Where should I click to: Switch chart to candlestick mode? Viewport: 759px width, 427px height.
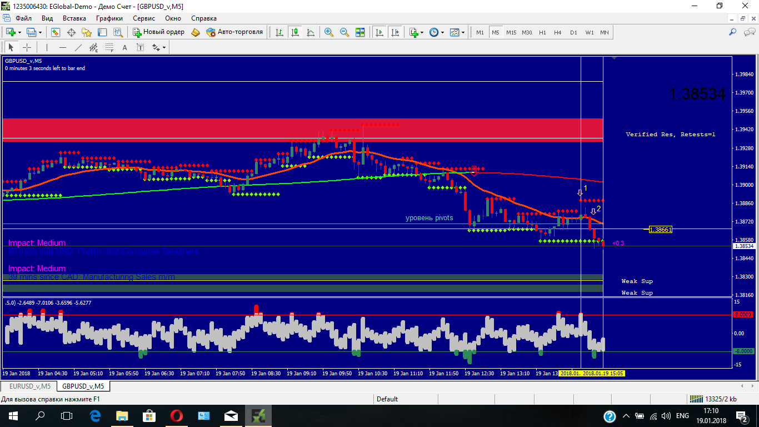point(294,32)
